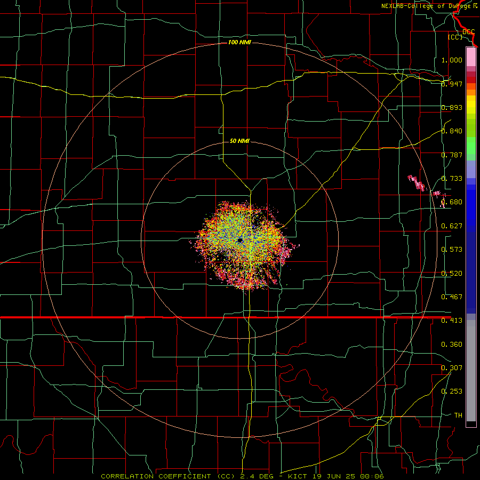Click the 0.840 scale value
480x480 pixels.
(452, 131)
